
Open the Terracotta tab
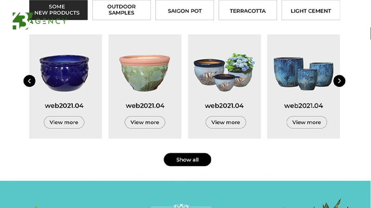click(248, 10)
